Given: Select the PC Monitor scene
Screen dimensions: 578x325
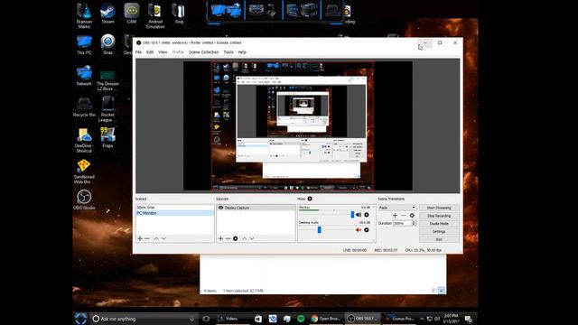Looking at the screenshot, I should (x=174, y=213).
